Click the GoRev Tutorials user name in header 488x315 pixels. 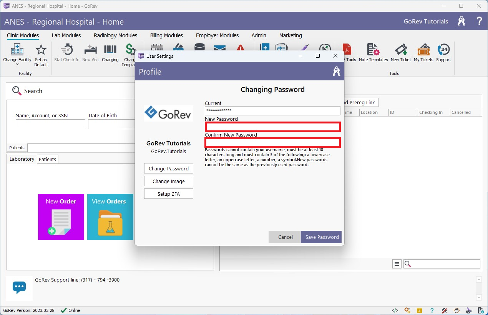point(426,22)
